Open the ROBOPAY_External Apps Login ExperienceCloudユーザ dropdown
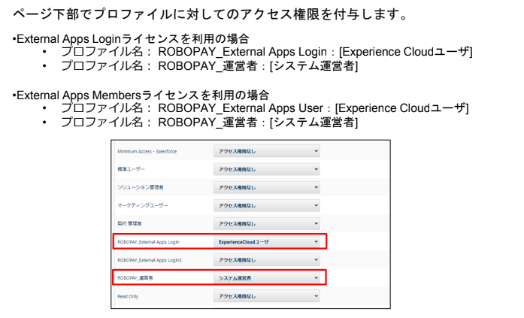524x318 pixels. (266, 241)
